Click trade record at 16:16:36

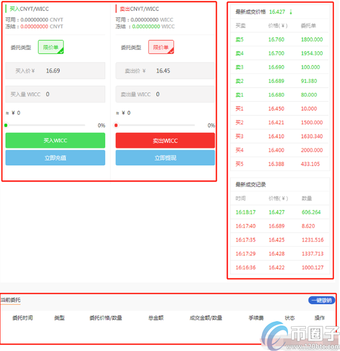[x=280, y=268]
